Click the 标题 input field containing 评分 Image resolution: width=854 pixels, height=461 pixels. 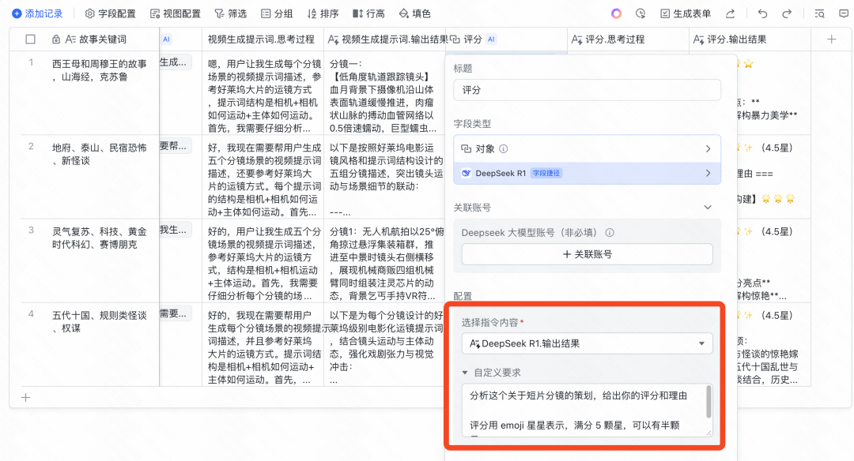587,90
